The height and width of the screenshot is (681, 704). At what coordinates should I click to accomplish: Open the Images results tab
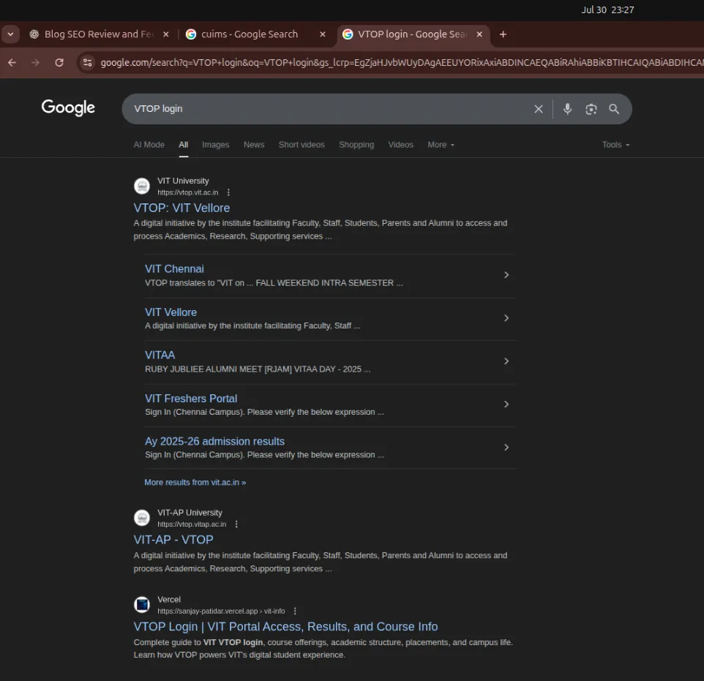215,145
